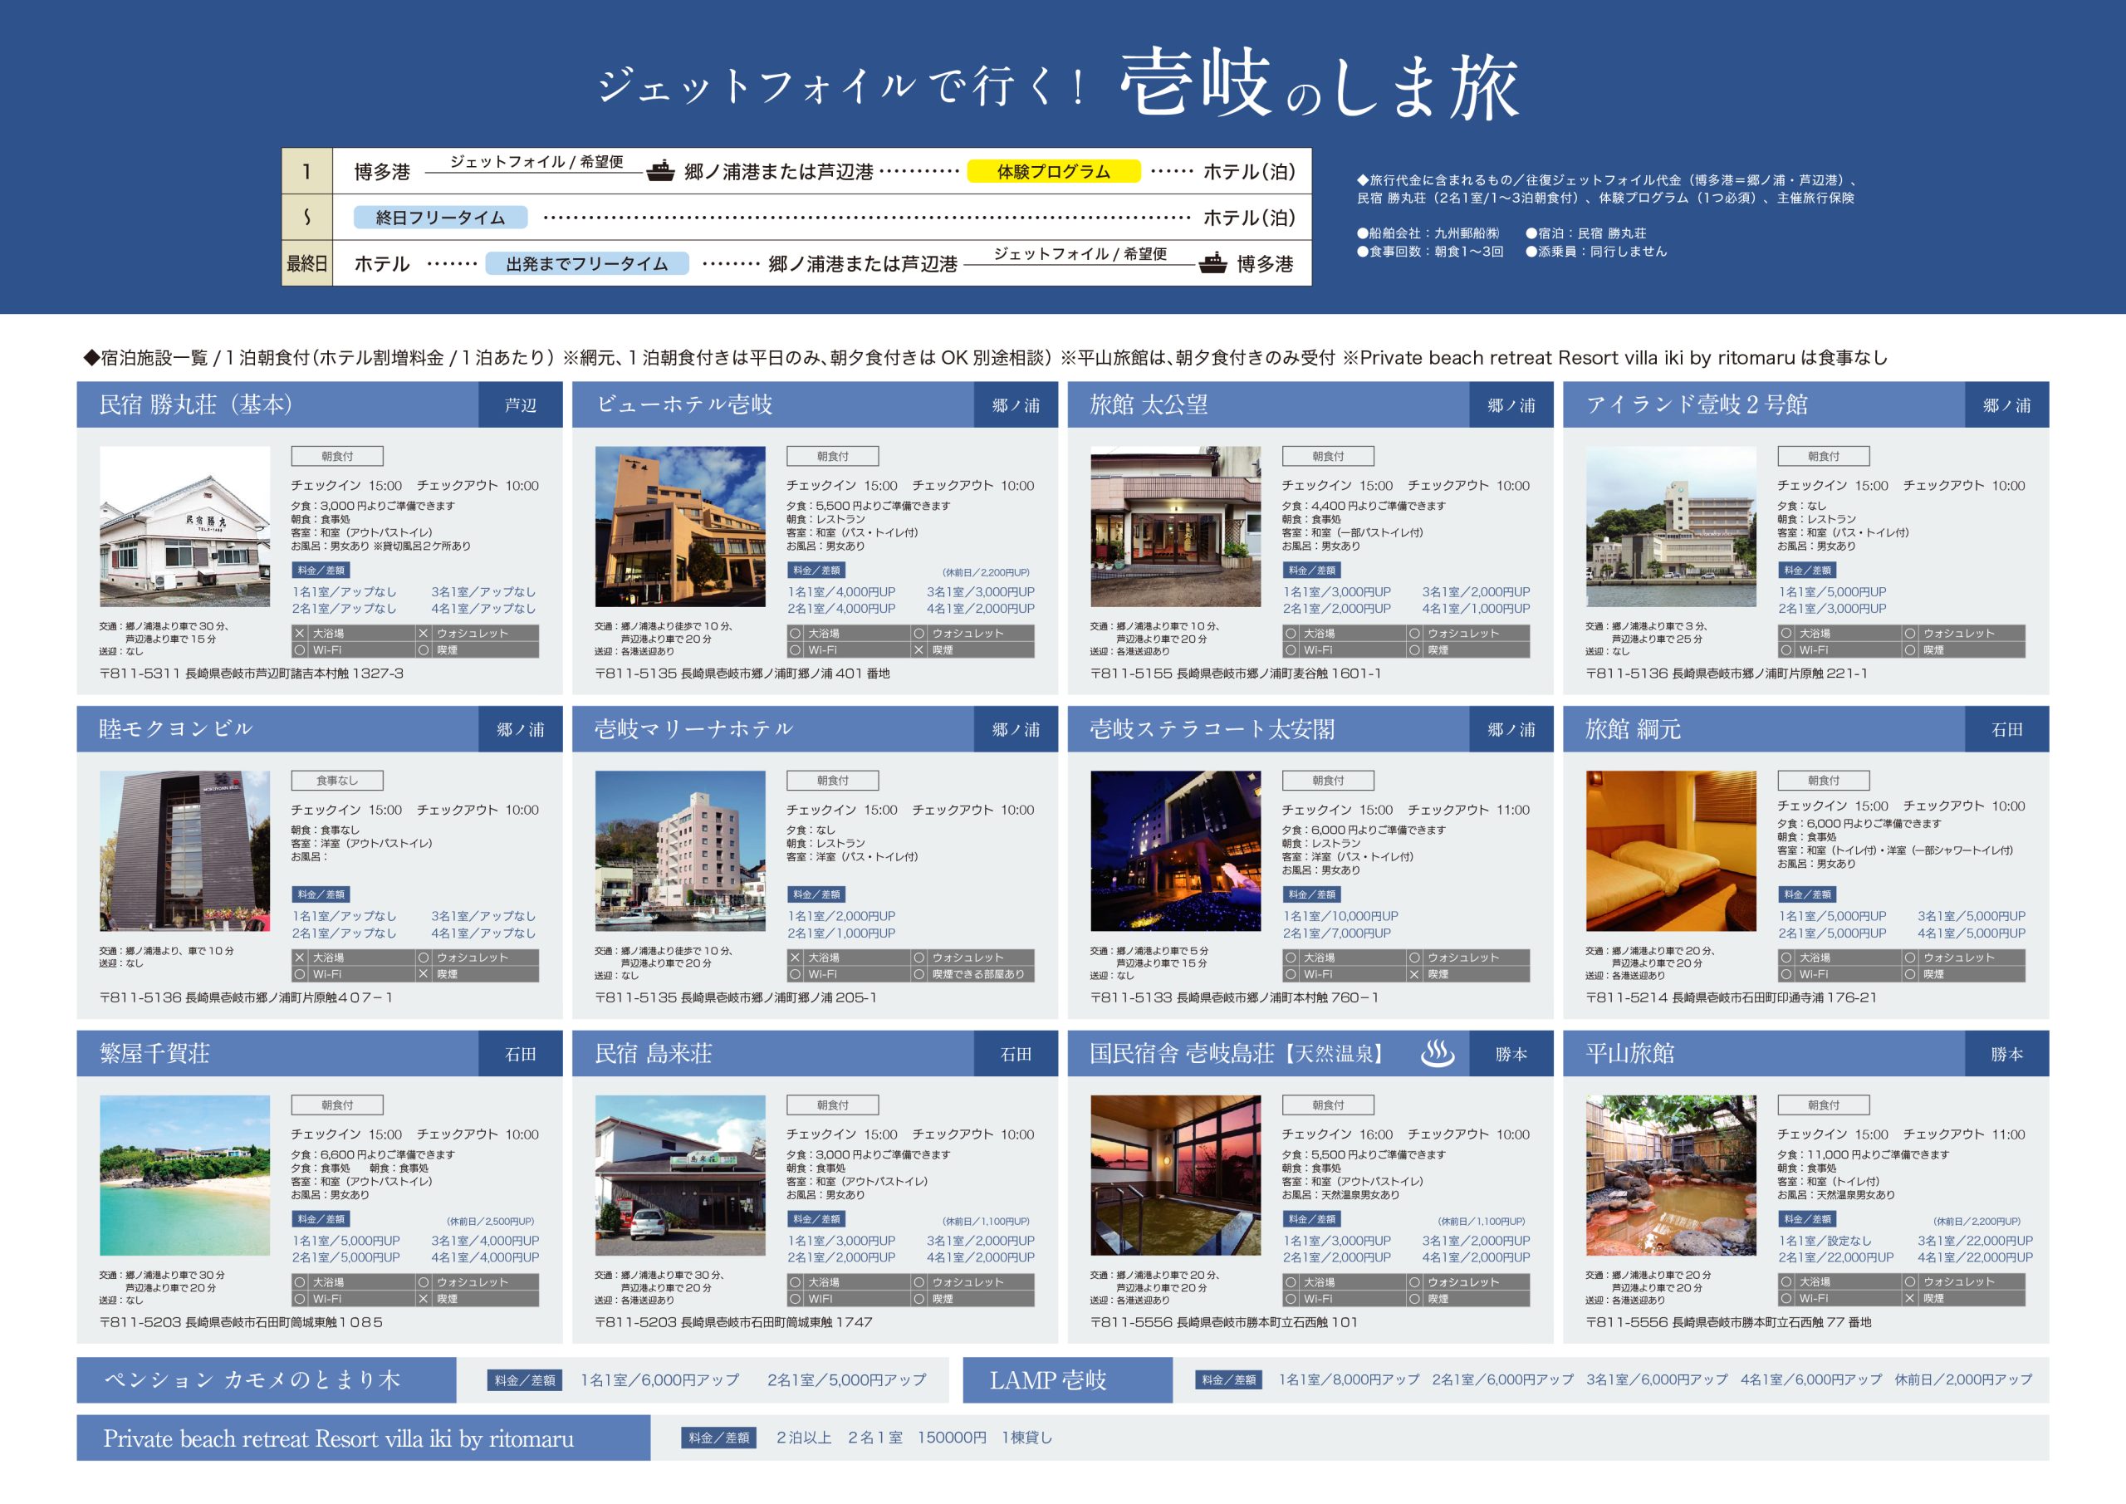Image resolution: width=2126 pixels, height=1504 pixels.
Task: Click the ferry icon beside 郷ノ浦港または芦辺港 on day 1
Action: click(x=659, y=171)
